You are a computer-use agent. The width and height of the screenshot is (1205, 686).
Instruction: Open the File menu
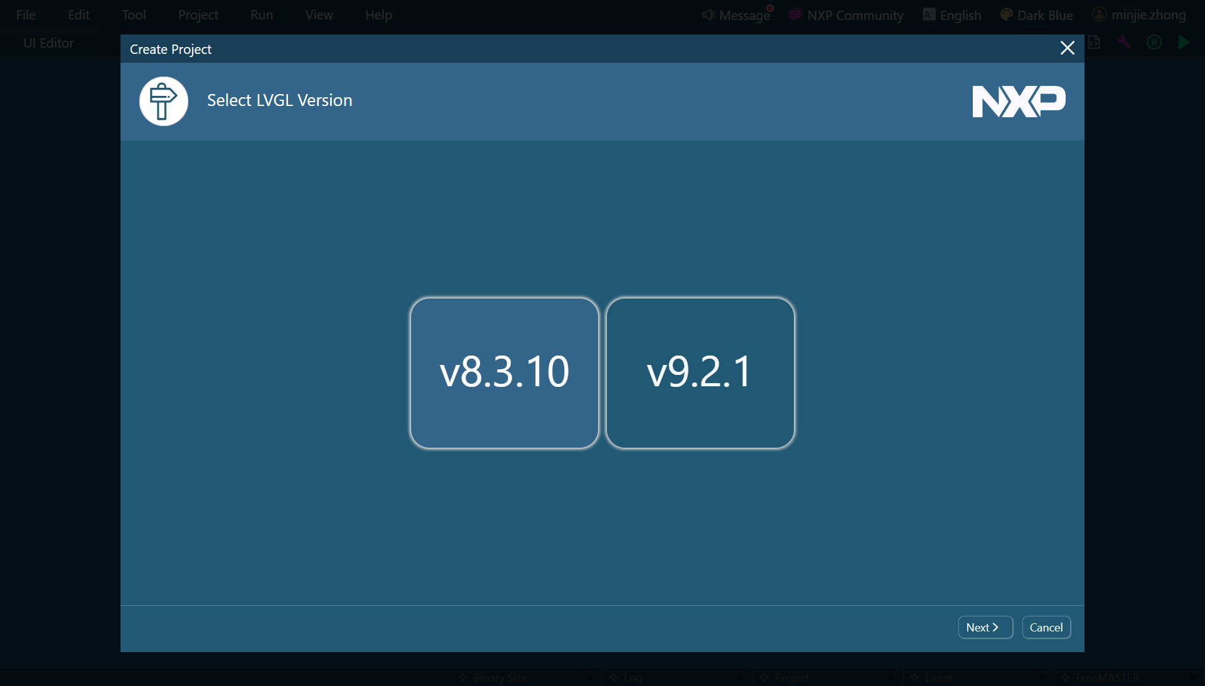(x=26, y=15)
